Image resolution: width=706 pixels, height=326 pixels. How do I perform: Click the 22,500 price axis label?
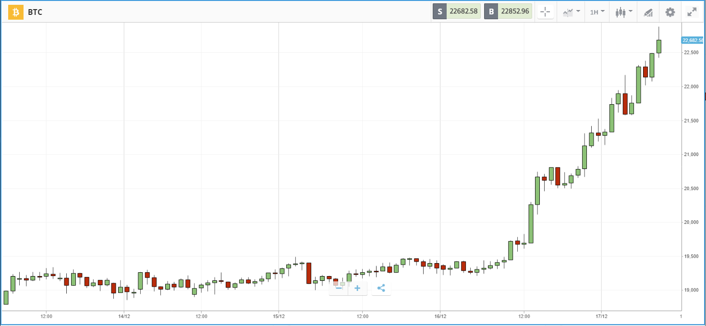click(x=691, y=52)
